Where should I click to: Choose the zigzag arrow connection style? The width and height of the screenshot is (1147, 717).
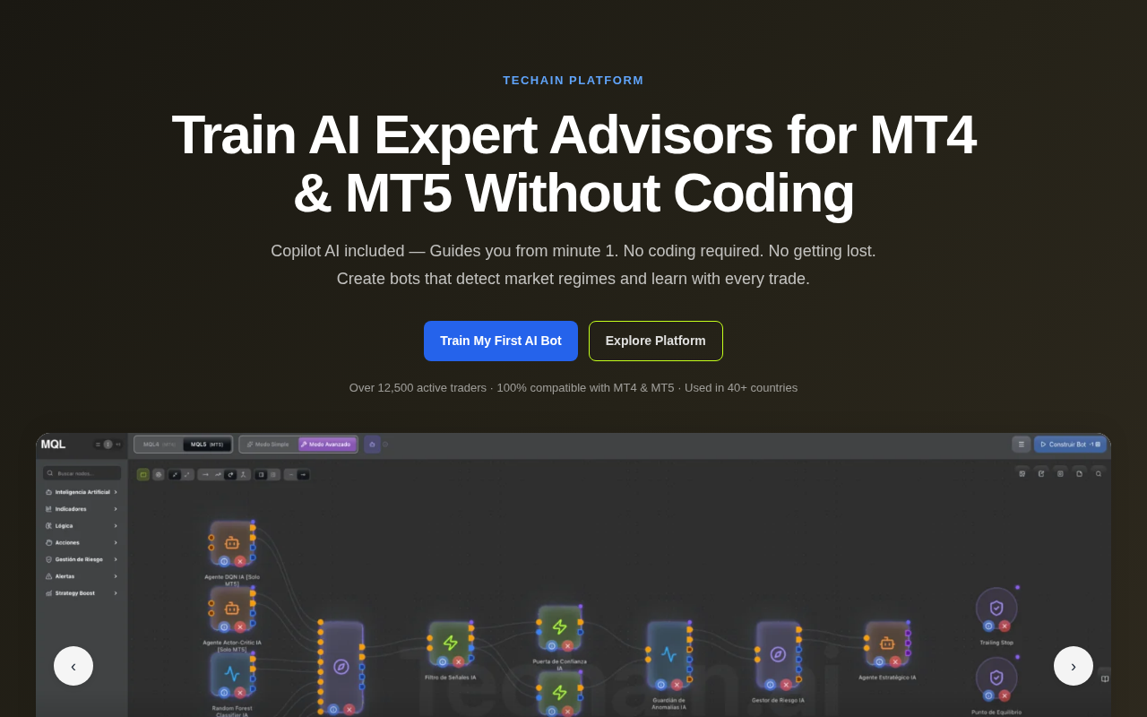point(218,475)
